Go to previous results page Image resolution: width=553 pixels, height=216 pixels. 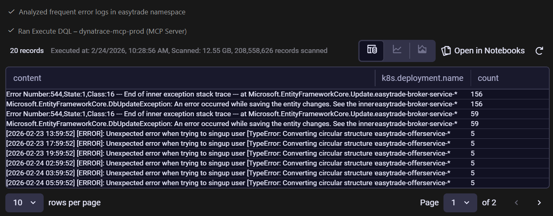click(x=517, y=202)
